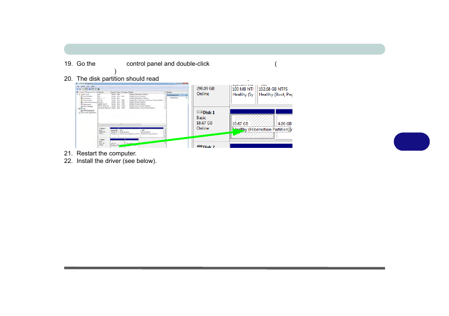The width and height of the screenshot is (449, 316).
Task: Expand Services and Applications tree node
Action: pyautogui.click(x=78, y=113)
